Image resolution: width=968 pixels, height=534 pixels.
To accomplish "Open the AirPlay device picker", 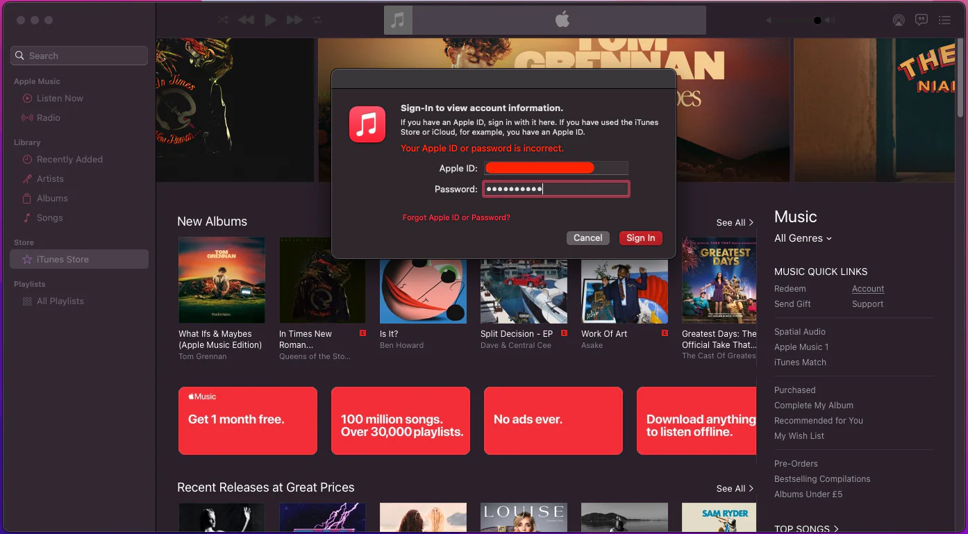I will (x=898, y=20).
